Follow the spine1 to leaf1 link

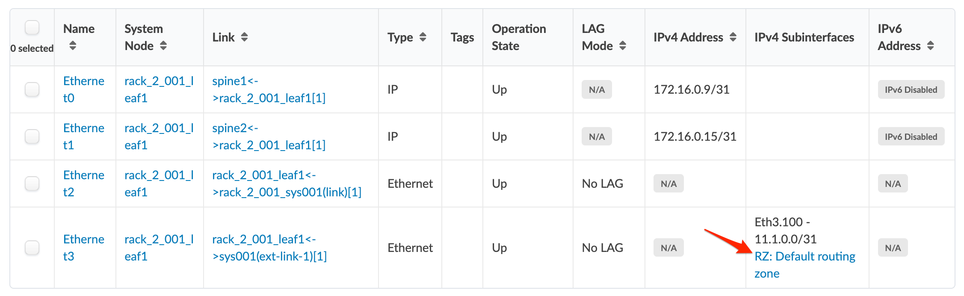pos(269,89)
